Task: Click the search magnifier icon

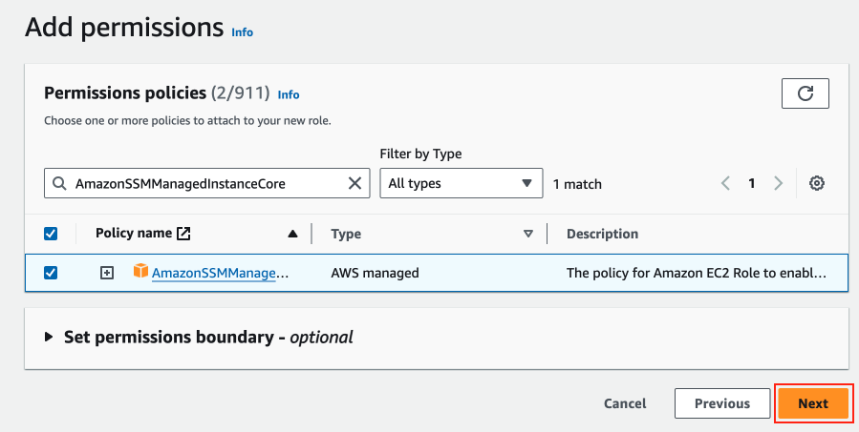Action: point(59,183)
